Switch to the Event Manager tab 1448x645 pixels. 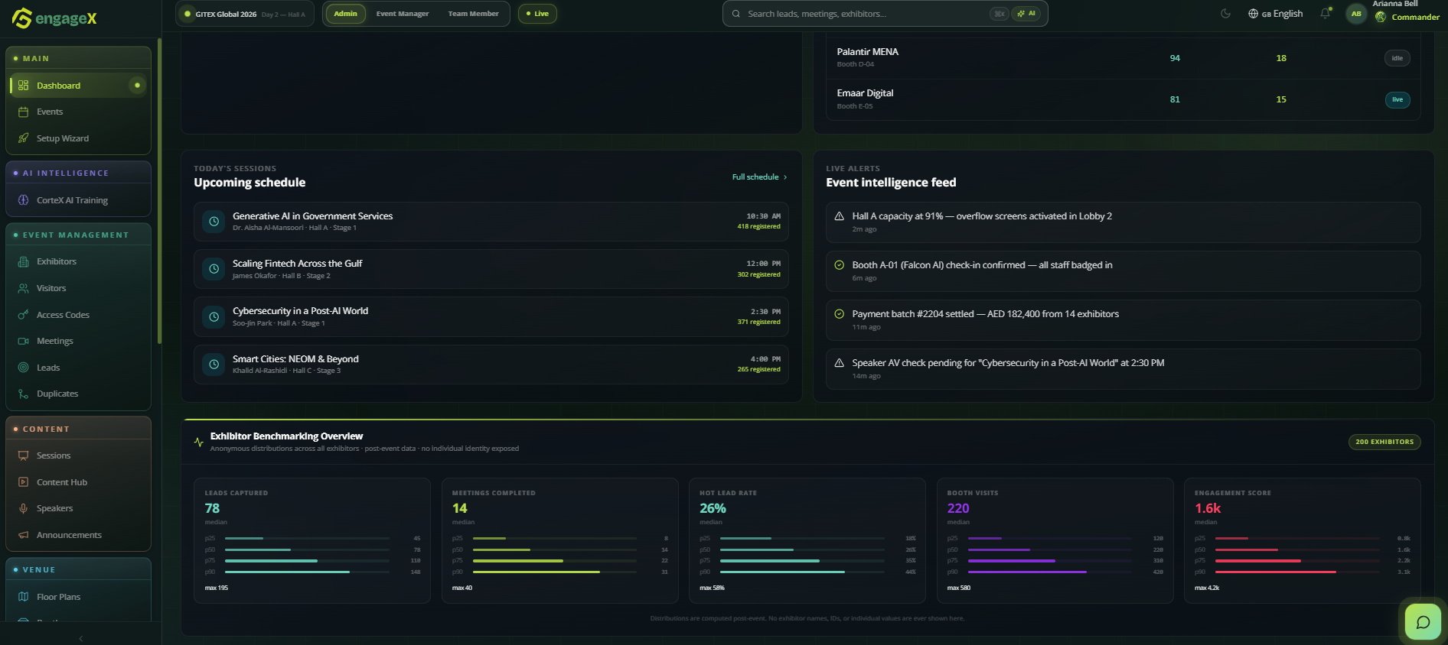pyautogui.click(x=403, y=14)
